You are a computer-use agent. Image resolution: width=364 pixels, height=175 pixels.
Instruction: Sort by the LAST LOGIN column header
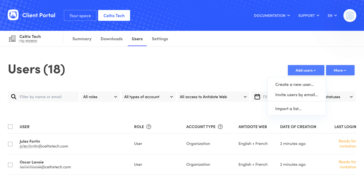(345, 127)
